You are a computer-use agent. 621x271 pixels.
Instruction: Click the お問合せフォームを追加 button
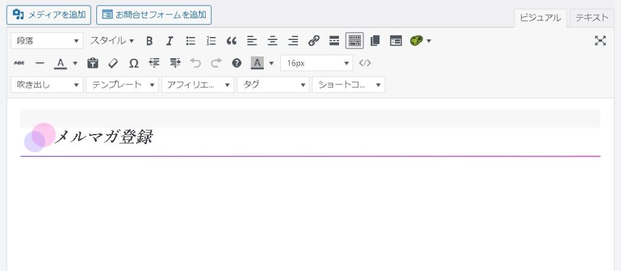pos(153,14)
